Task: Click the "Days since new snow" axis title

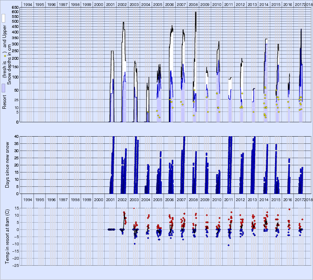Action: (x=8, y=164)
